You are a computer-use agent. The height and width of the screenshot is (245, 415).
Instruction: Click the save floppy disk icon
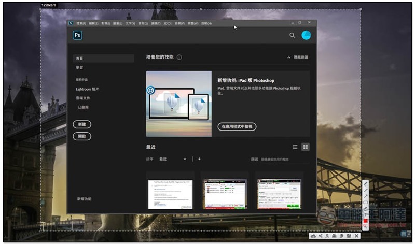point(349,236)
